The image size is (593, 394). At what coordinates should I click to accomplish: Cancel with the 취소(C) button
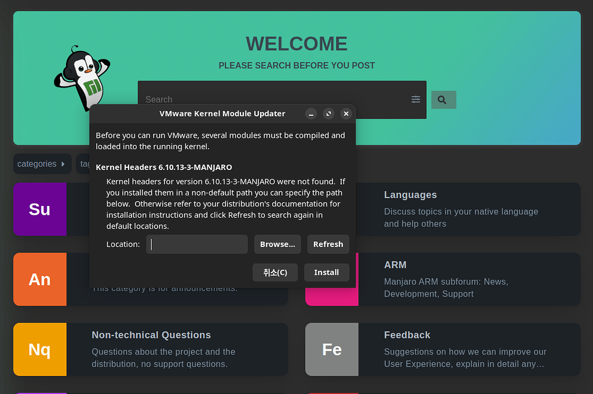point(275,273)
